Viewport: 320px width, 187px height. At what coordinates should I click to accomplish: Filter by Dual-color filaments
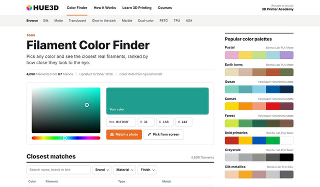click(145, 20)
